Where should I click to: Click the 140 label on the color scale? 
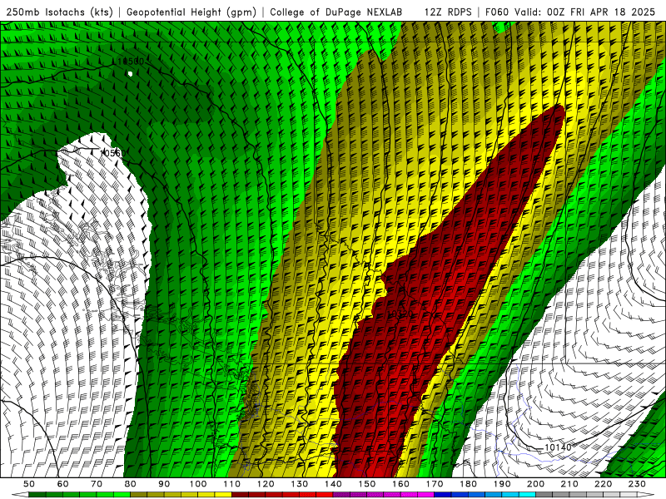coord(333,484)
